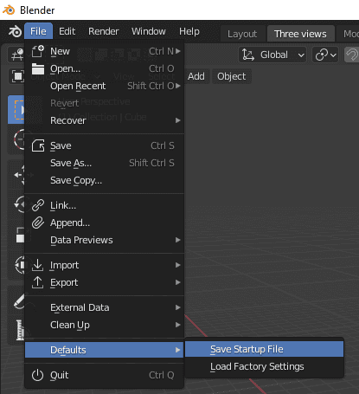The image size is (359, 394).
Task: Click the Blender logo menu icon
Action: pyautogui.click(x=15, y=31)
